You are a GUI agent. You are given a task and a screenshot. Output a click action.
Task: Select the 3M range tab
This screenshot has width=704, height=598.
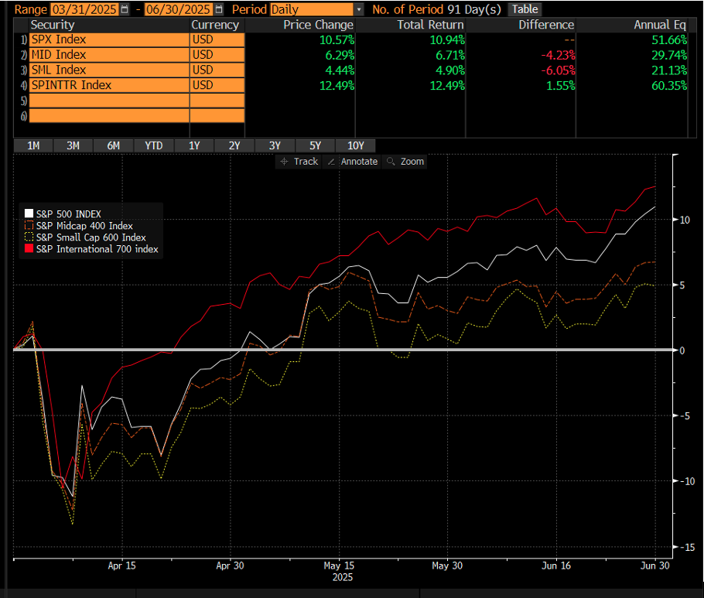tap(73, 146)
